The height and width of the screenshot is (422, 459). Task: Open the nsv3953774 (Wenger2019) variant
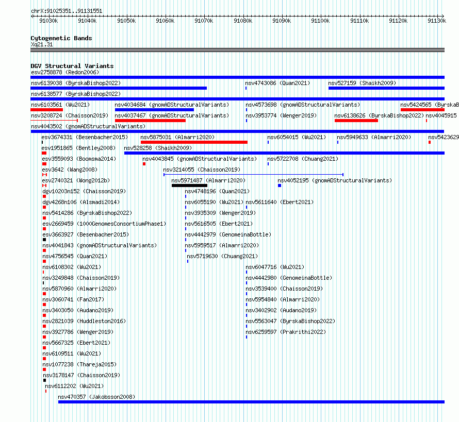click(x=281, y=115)
